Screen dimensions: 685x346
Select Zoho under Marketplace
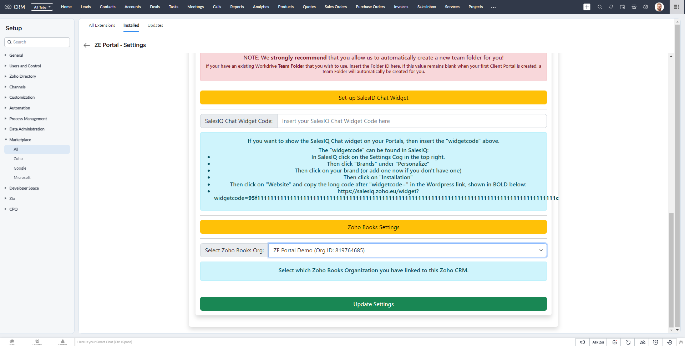[18, 159]
